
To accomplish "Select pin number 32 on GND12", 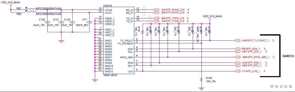I will click(x=100, y=70).
